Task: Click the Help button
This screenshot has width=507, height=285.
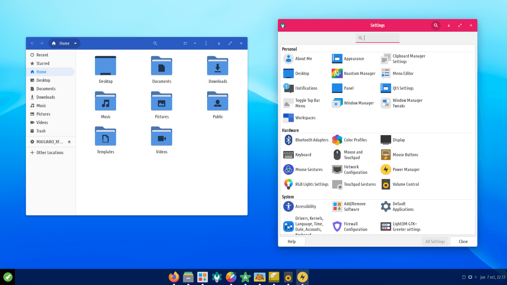Action: (292, 241)
